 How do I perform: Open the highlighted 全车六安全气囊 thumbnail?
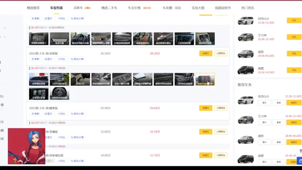(205, 79)
